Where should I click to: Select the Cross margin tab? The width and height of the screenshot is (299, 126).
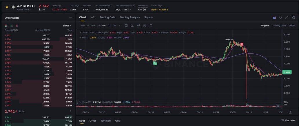93,121
